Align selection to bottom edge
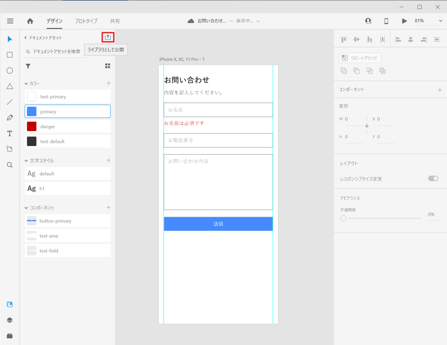 370,40
